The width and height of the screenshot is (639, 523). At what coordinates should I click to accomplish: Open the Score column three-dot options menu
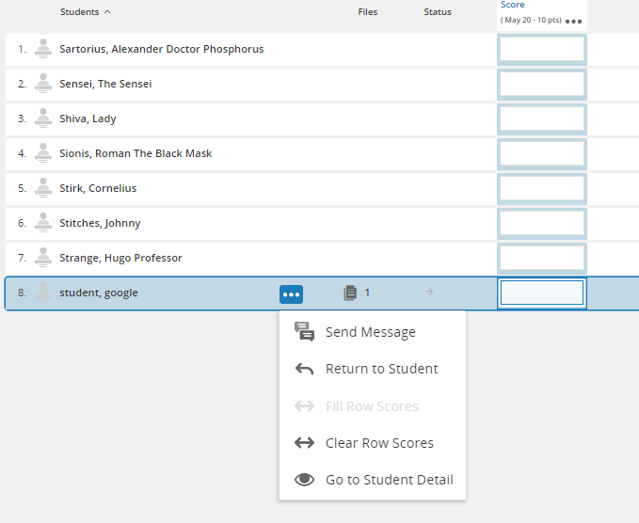coord(573,21)
